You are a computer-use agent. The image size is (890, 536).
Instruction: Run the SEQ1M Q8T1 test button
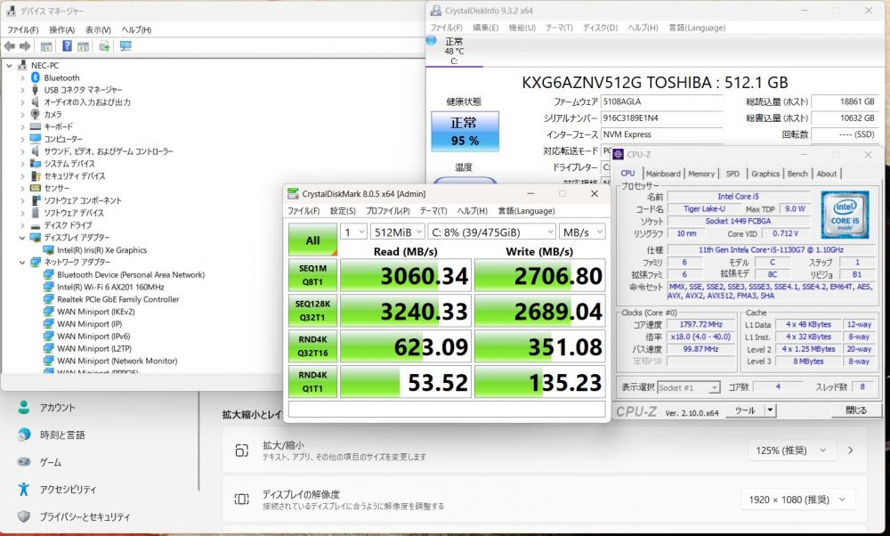[312, 275]
